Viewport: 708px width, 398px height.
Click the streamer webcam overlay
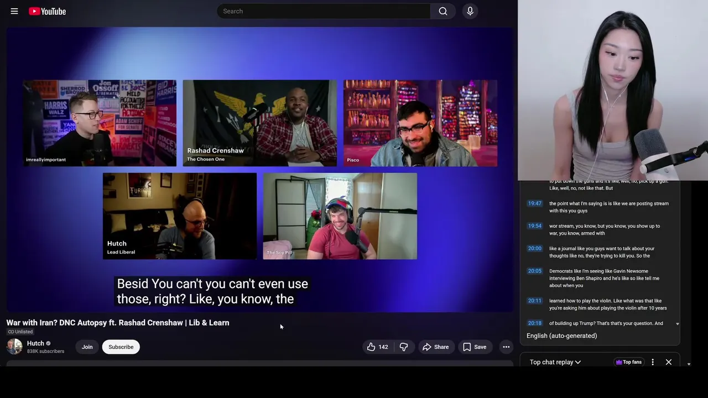click(613, 90)
